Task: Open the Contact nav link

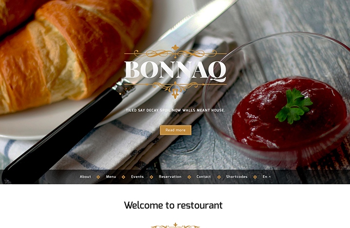Action: click(x=203, y=176)
